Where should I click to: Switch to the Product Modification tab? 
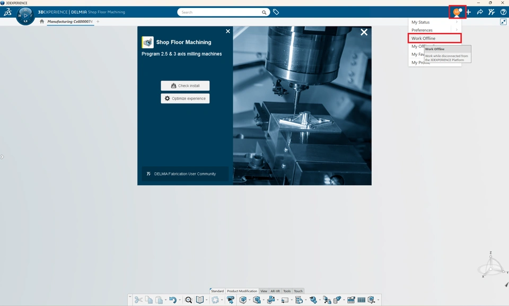point(242,291)
